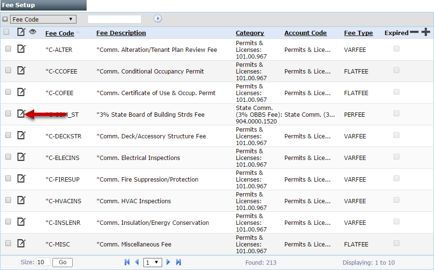Click the edit icon for *C-ALTER row
The height and width of the screenshot is (270, 434).
(x=21, y=49)
